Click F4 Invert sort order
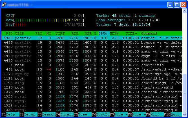This screenshot has width=188, height=118. pos(65,114)
